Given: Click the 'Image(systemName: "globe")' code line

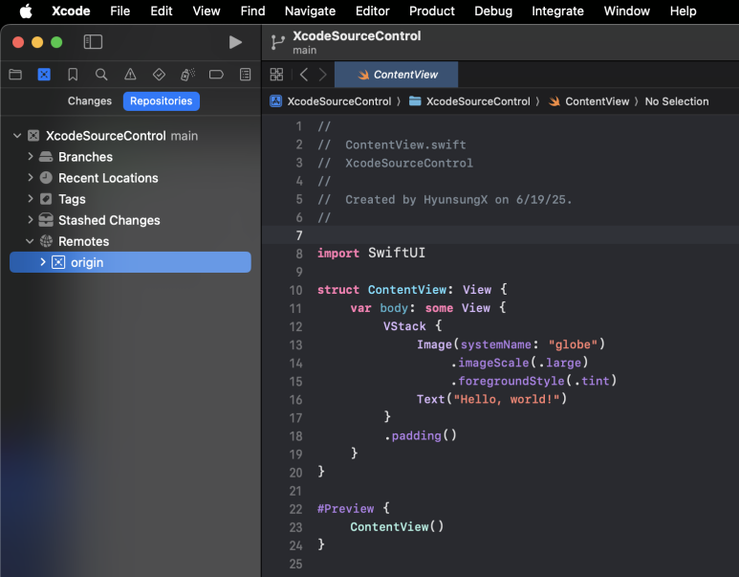Looking at the screenshot, I should click(x=511, y=344).
